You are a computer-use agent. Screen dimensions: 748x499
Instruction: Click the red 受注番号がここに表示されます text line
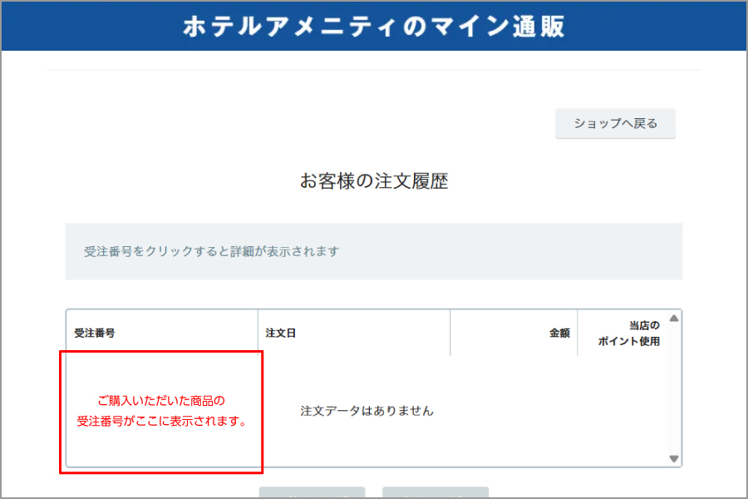point(161,422)
